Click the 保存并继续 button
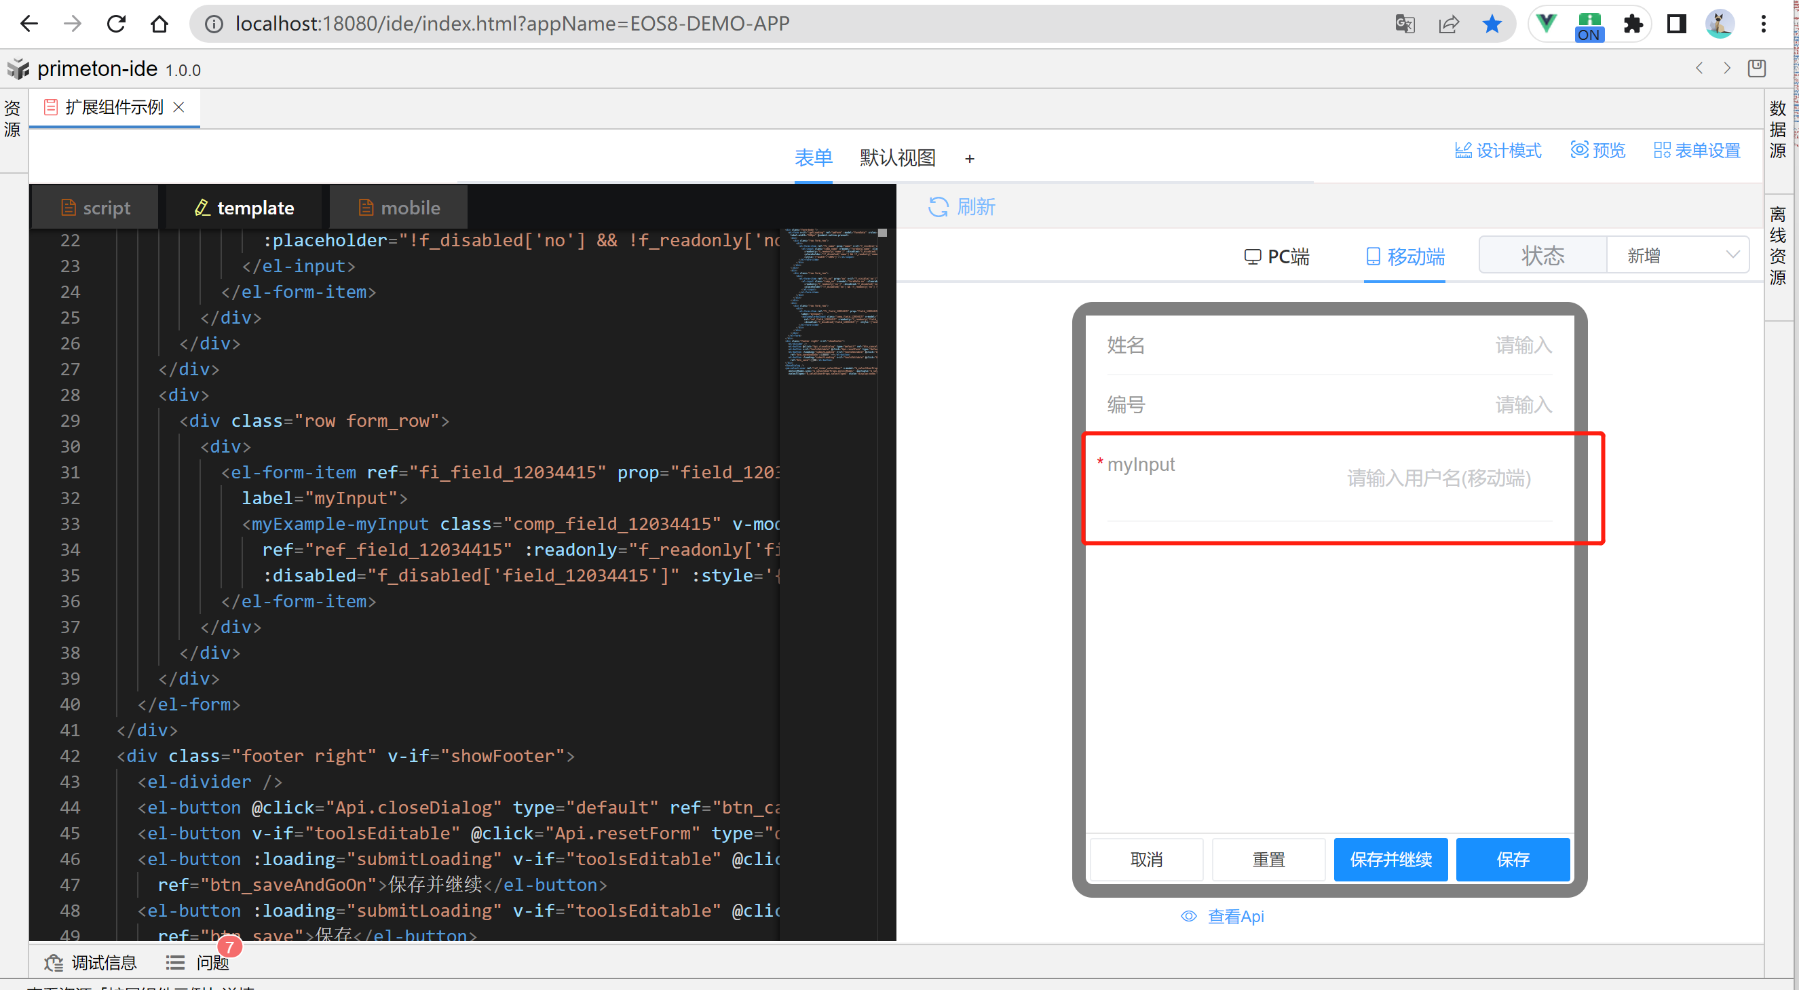This screenshot has height=990, width=1799. pos(1390,860)
